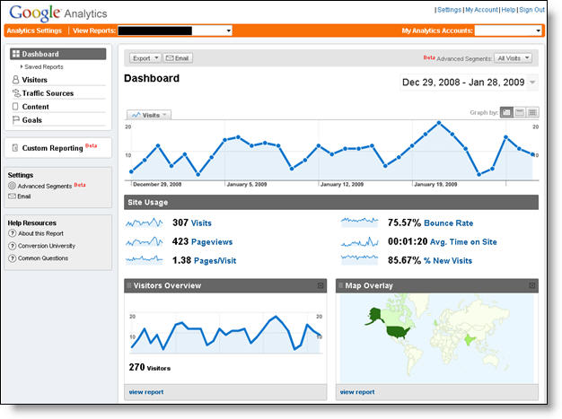Open the date range selector
The height and width of the screenshot is (419, 562).
point(469,83)
